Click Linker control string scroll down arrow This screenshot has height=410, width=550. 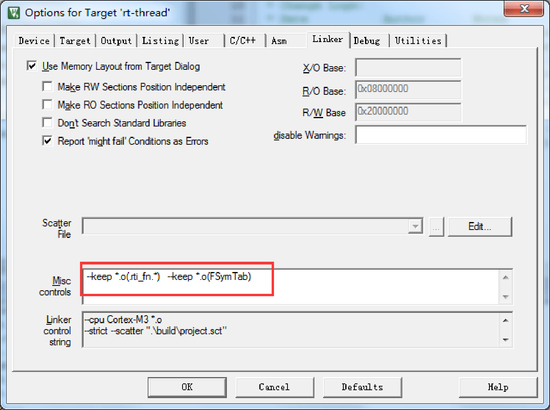click(506, 340)
